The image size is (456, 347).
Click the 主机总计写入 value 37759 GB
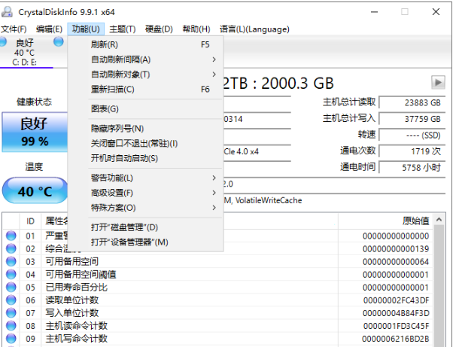pos(412,119)
